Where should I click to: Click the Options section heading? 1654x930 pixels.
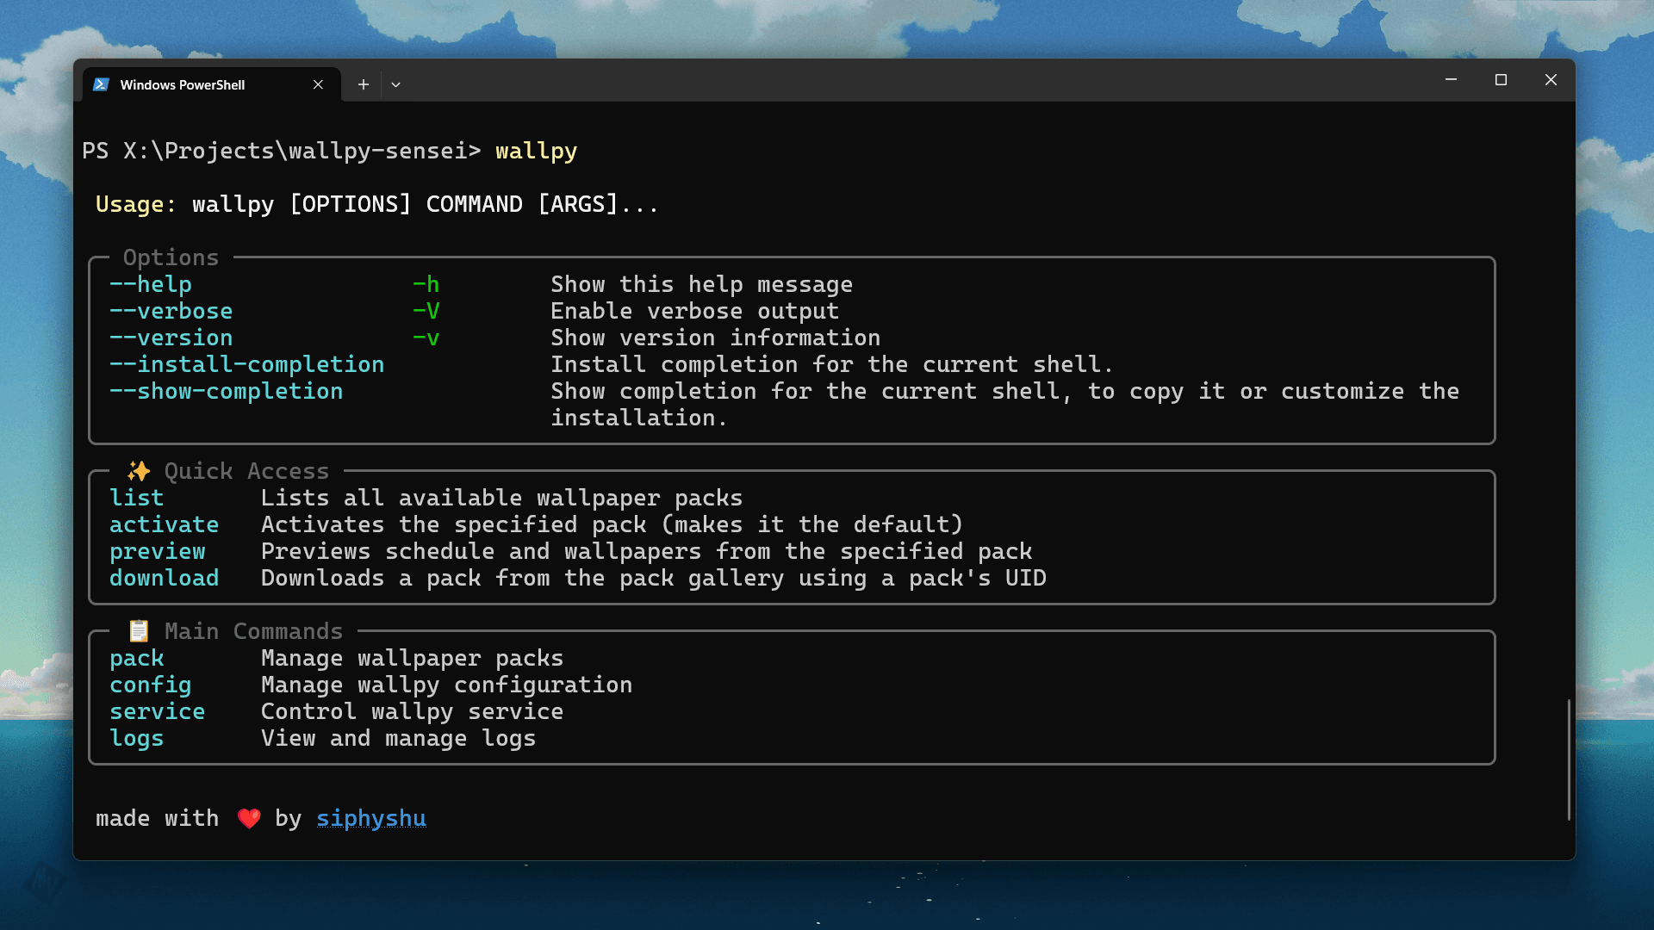pos(171,257)
